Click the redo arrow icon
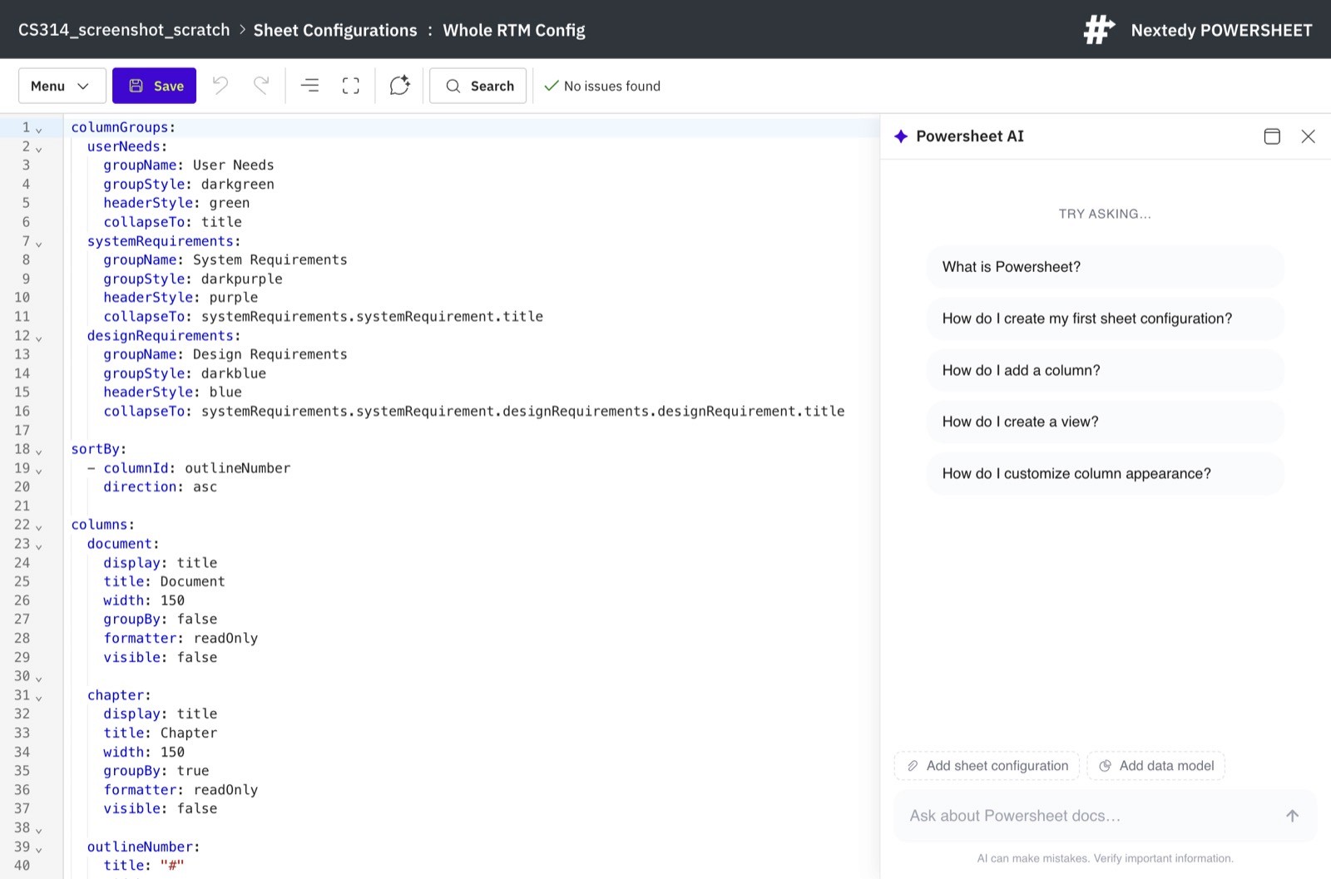 pyautogui.click(x=261, y=86)
